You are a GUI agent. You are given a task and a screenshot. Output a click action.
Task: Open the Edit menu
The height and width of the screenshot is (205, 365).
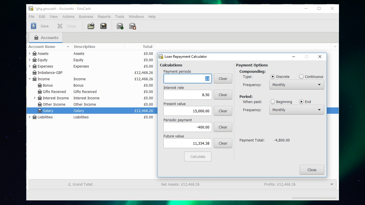click(42, 16)
